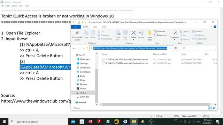This screenshot has width=223, height=125.
Task: Sort files by Type column
Action: pos(184,54)
